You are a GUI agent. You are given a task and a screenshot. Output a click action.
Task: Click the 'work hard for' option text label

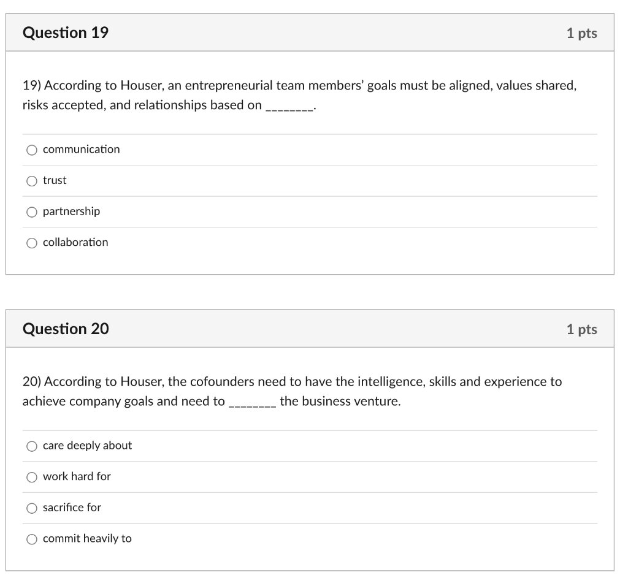(x=76, y=476)
